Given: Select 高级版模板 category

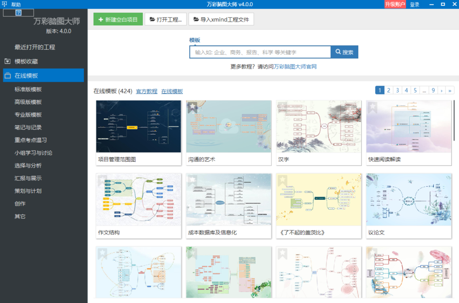Looking at the screenshot, I should pos(28,102).
